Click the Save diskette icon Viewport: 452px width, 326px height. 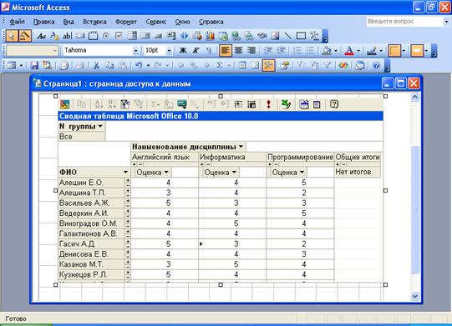(x=34, y=66)
